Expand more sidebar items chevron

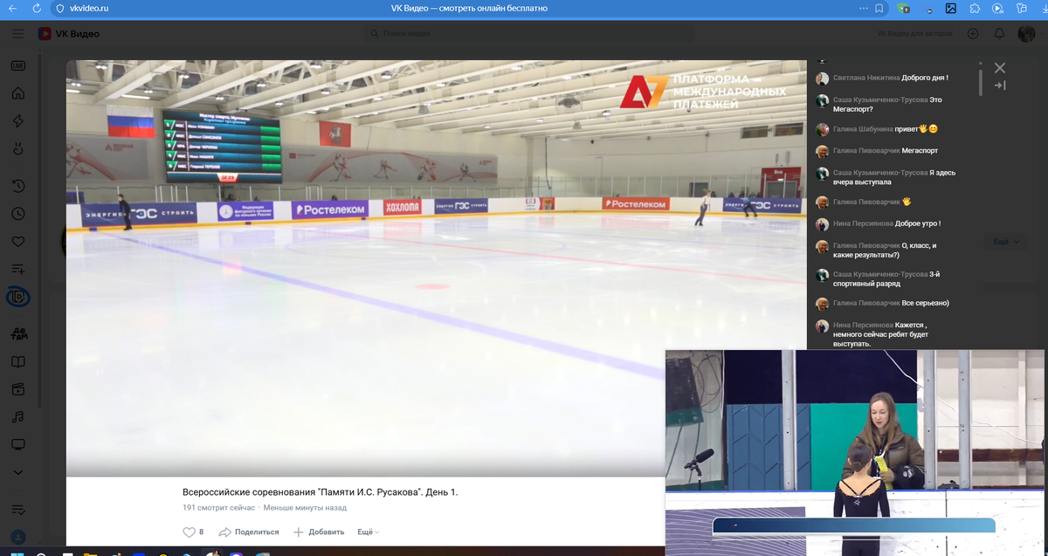(x=17, y=472)
